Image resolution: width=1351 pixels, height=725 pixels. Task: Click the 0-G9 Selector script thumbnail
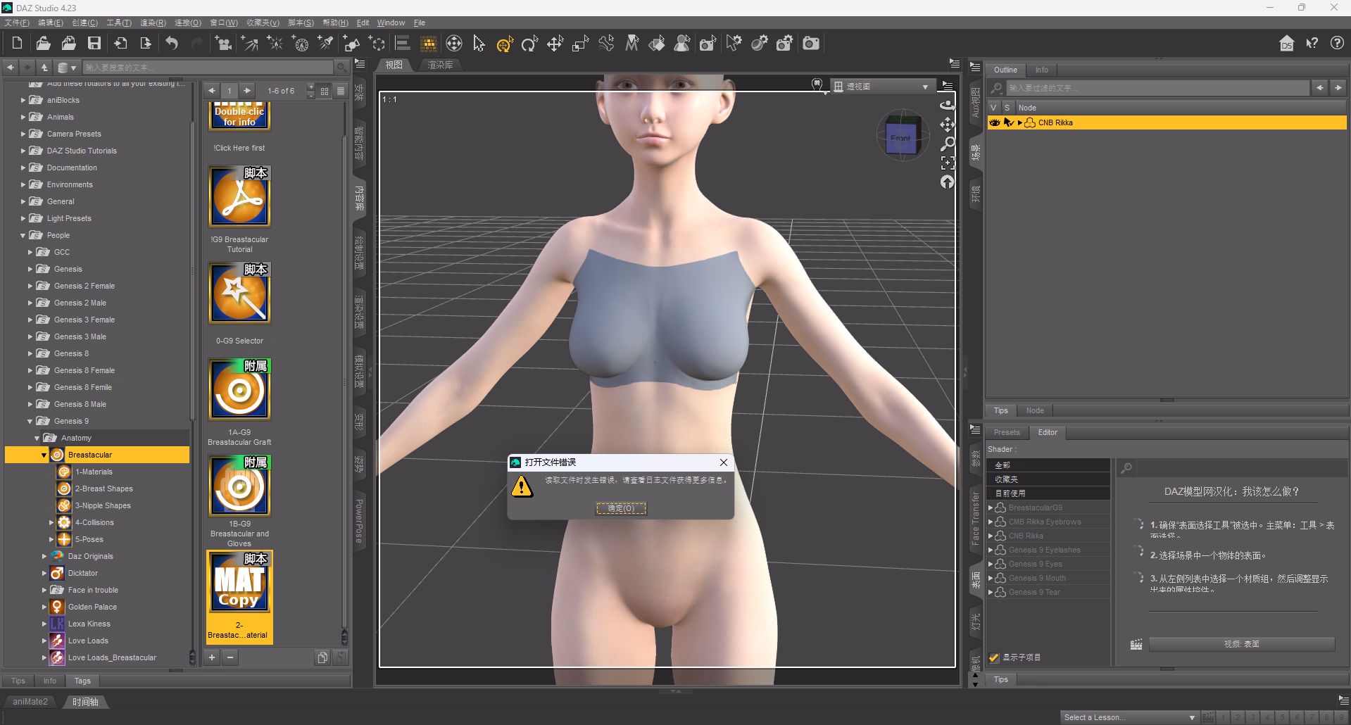[x=239, y=293]
